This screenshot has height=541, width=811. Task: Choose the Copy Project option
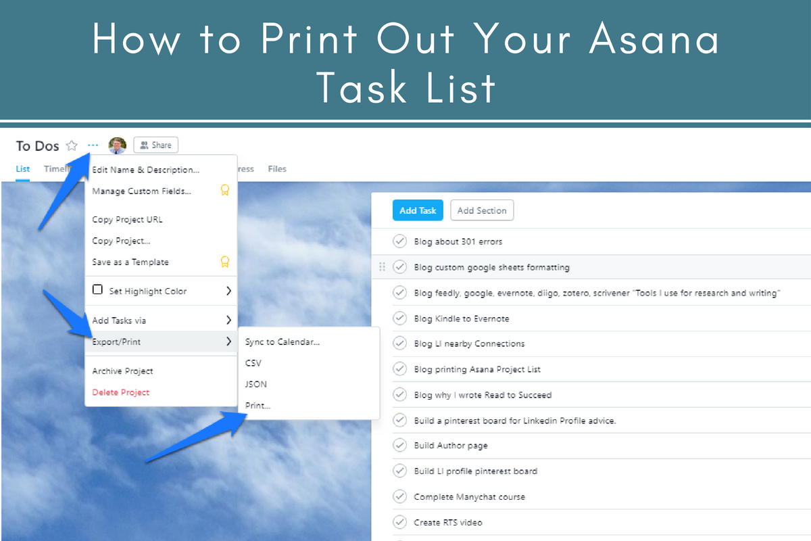122,241
